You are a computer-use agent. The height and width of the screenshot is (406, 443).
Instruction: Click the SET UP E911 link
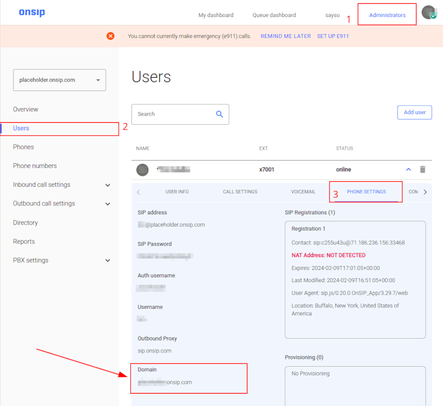point(333,36)
